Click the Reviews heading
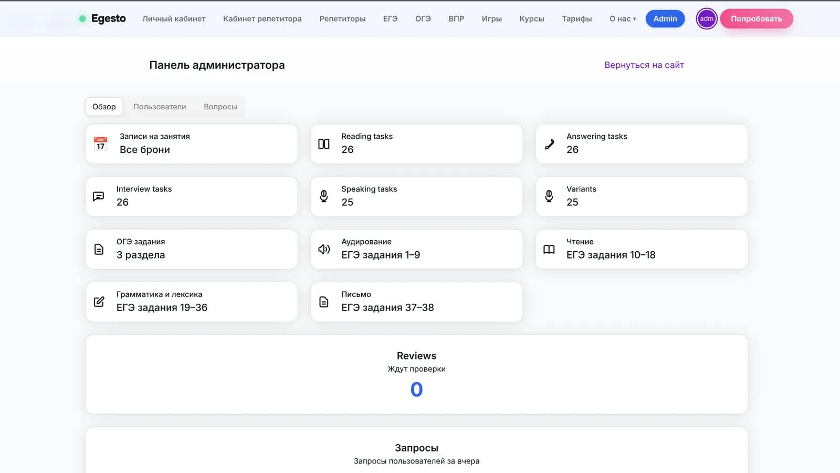Image resolution: width=840 pixels, height=473 pixels. click(x=416, y=356)
